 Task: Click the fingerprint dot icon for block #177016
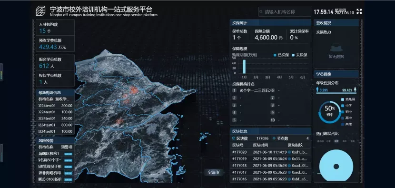(x=289, y=179)
